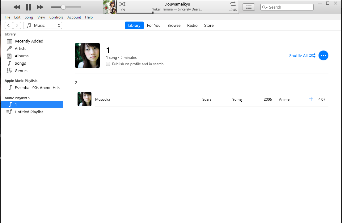
Task: Click the artist name Suara
Action: pos(207,99)
